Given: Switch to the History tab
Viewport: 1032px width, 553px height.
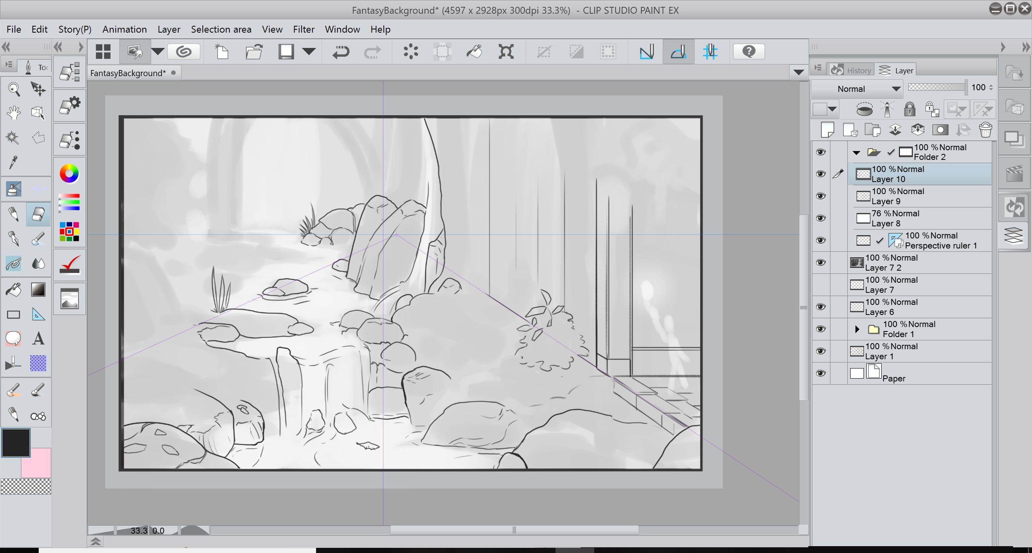Looking at the screenshot, I should (852, 70).
